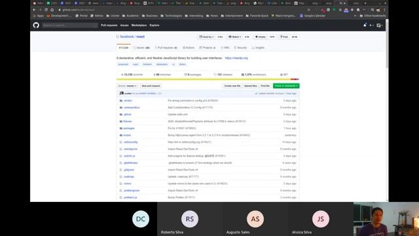The width and height of the screenshot is (419, 236).
Task: View the 131 releases list
Action: tap(223, 75)
